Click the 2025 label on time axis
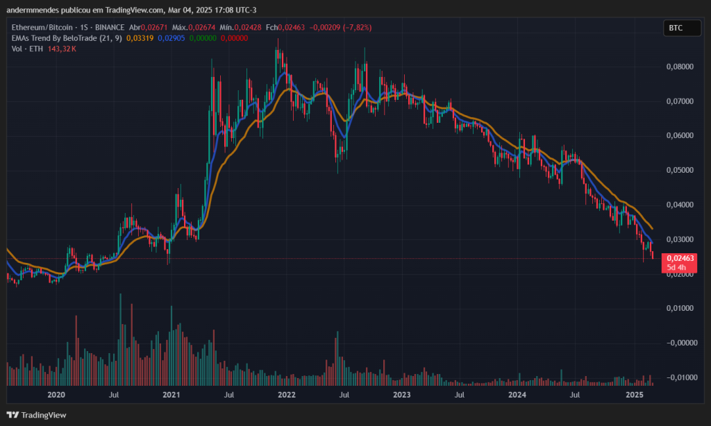Screen dimensions: 711x426 point(635,395)
